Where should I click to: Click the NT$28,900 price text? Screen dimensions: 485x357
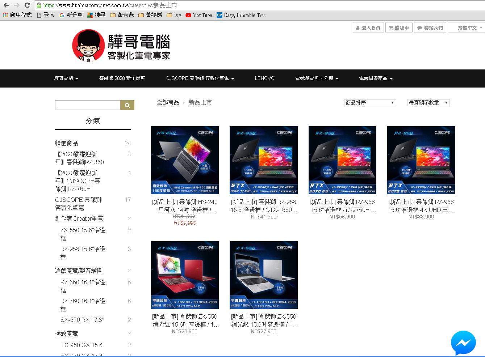pyautogui.click(x=185, y=331)
